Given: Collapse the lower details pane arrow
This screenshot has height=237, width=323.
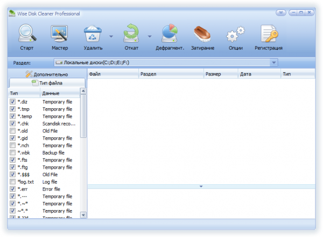Looking at the screenshot, I should [x=201, y=186].
